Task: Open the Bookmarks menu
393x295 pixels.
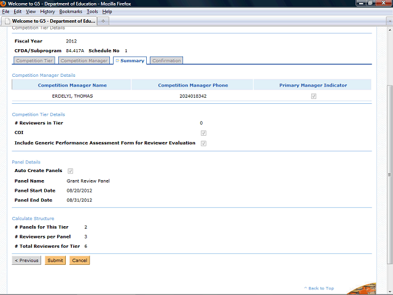Action: pyautogui.click(x=71, y=12)
